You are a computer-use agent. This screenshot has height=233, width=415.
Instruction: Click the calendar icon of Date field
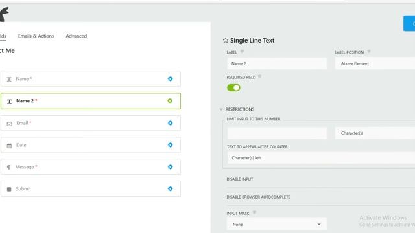[x=9, y=146]
